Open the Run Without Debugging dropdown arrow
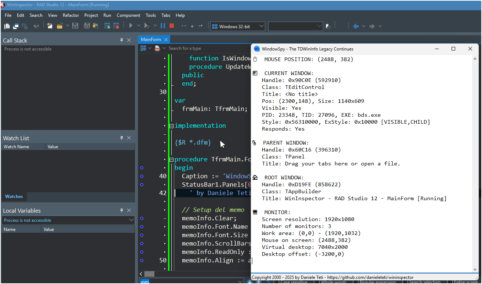The width and height of the screenshot is (482, 284). pos(155,26)
